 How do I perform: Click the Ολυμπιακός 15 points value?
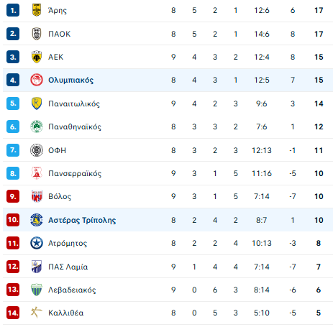pyautogui.click(x=319, y=80)
